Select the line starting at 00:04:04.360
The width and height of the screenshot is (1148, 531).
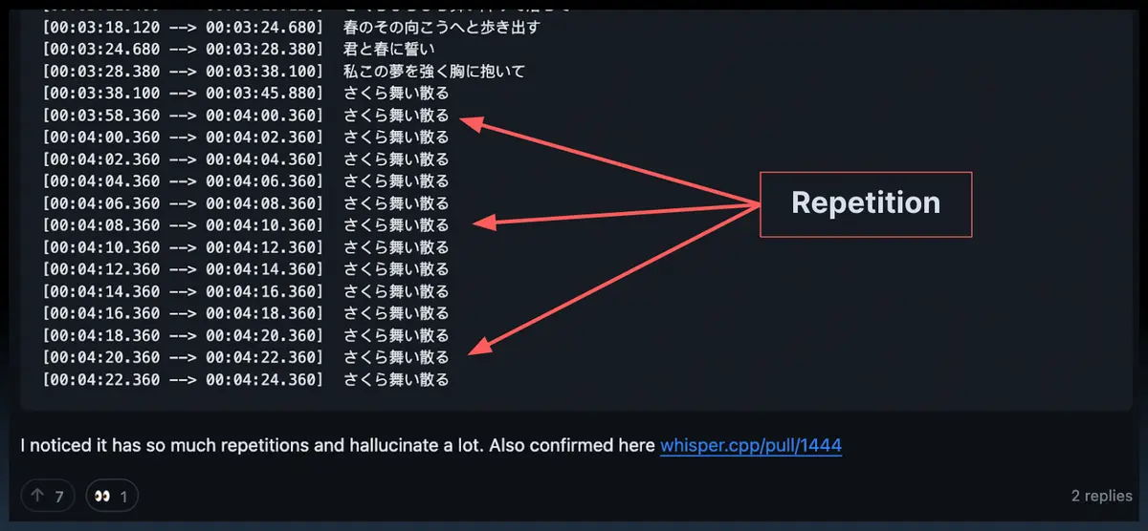(246, 181)
